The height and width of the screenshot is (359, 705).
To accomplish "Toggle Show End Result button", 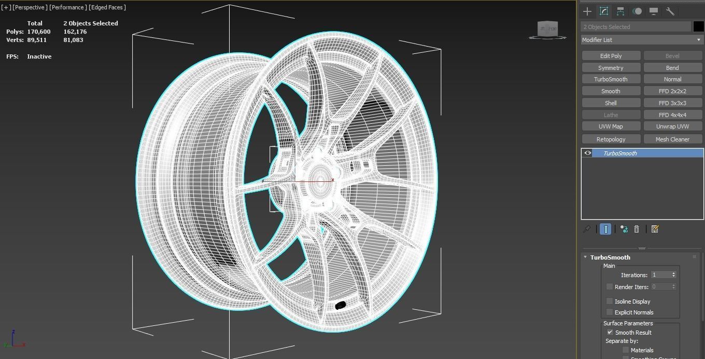I will tap(605, 229).
